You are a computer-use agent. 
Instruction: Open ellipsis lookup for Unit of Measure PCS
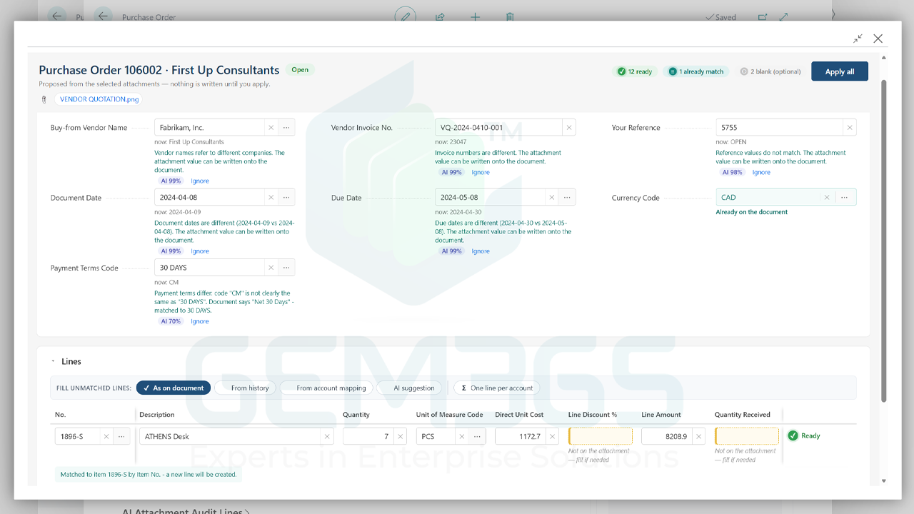tap(478, 436)
